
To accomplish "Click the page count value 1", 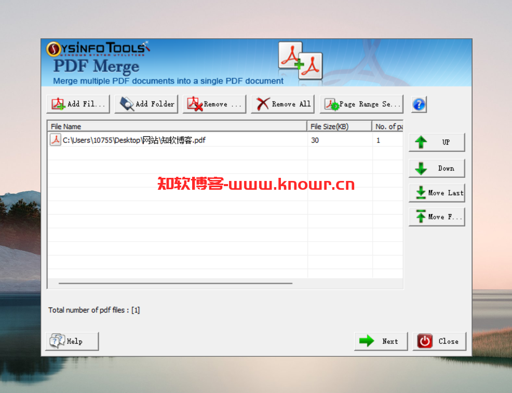I will click(378, 140).
